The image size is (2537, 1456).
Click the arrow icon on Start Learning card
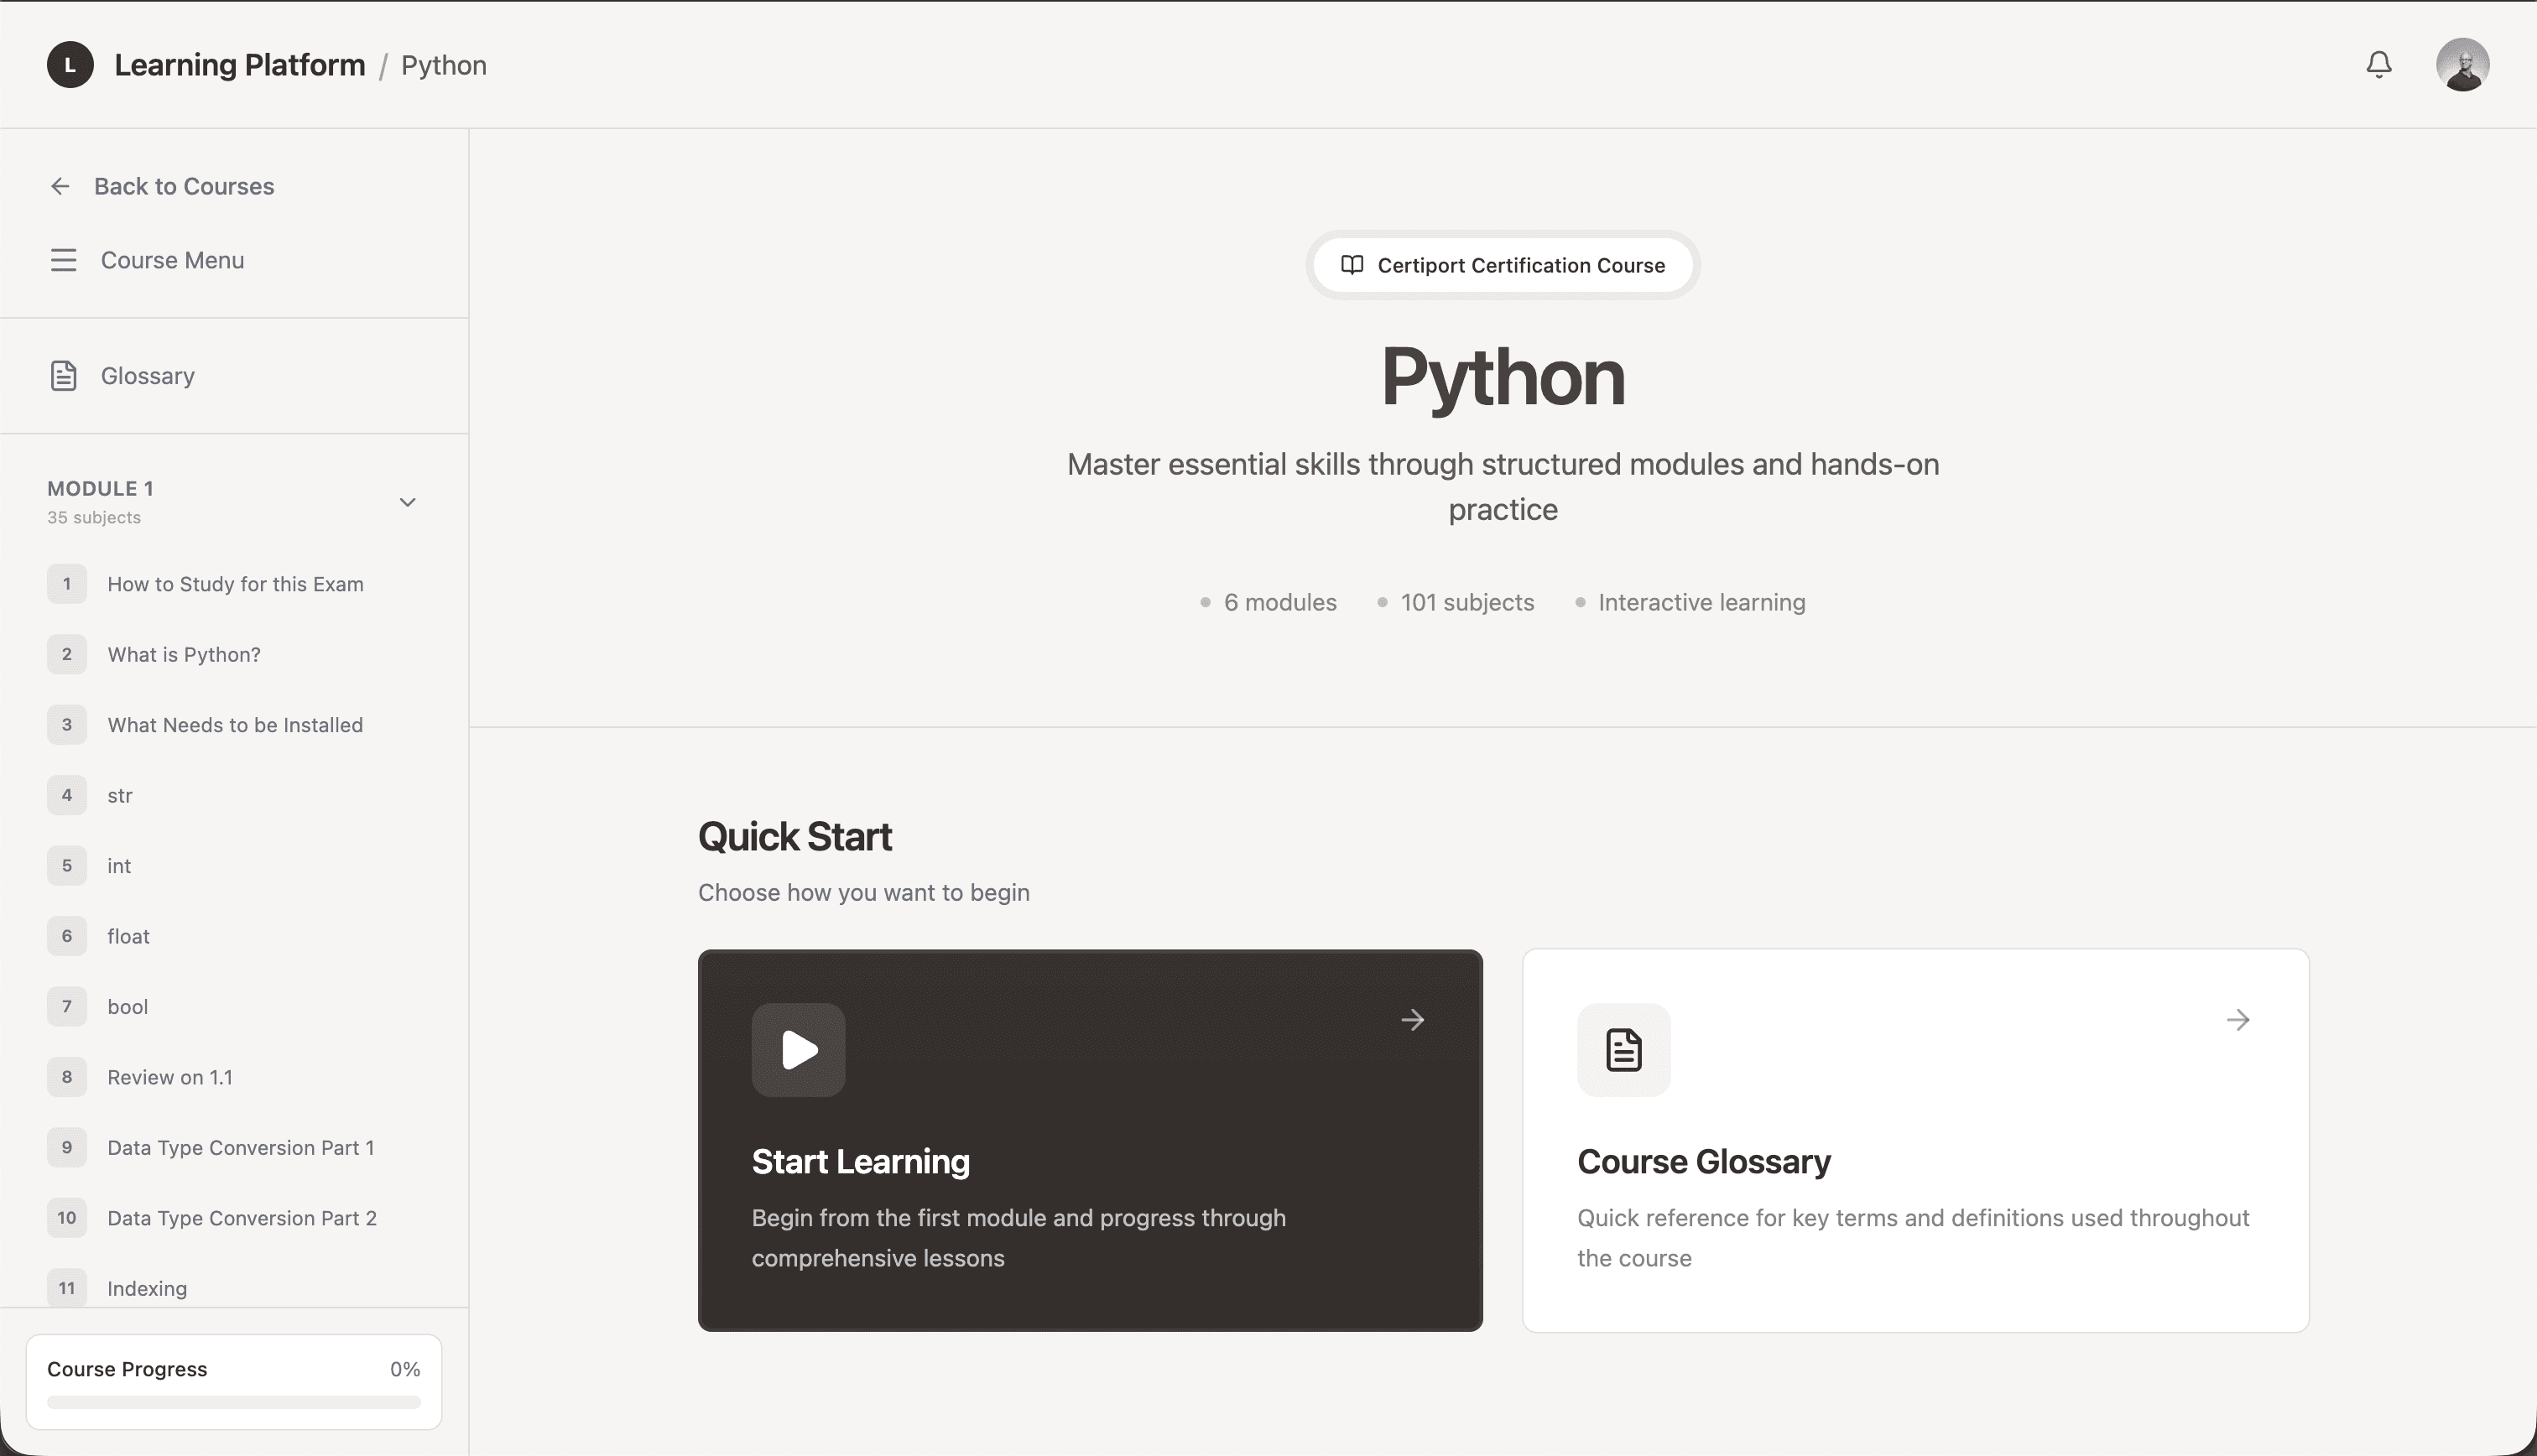coord(1413,1019)
